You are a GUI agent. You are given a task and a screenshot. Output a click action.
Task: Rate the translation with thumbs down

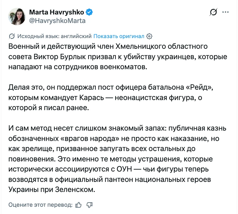tap(89, 205)
